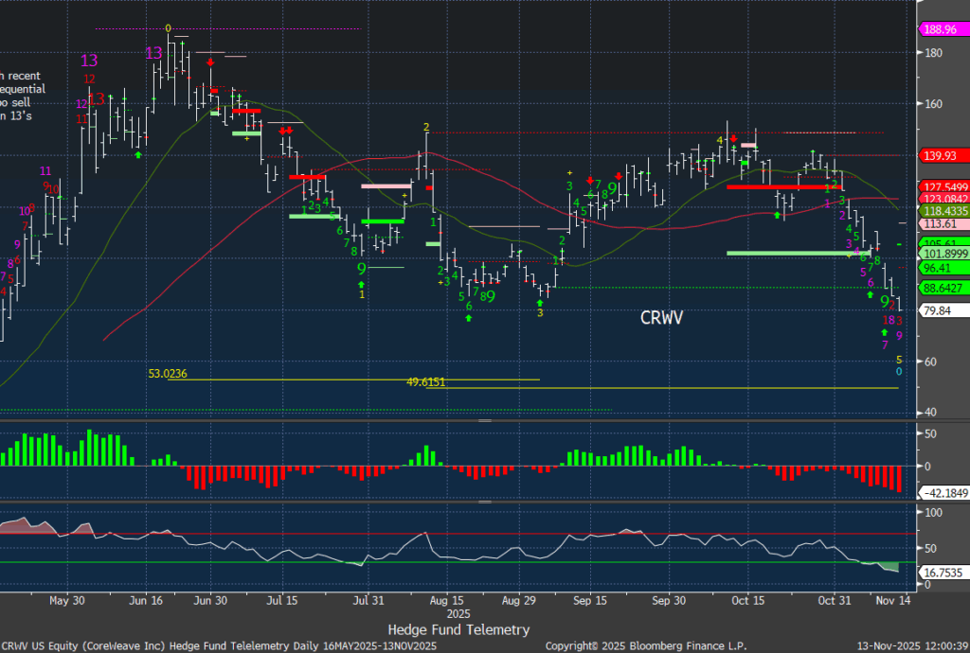Click the Hedge Fund Telemetry title

coord(458,629)
